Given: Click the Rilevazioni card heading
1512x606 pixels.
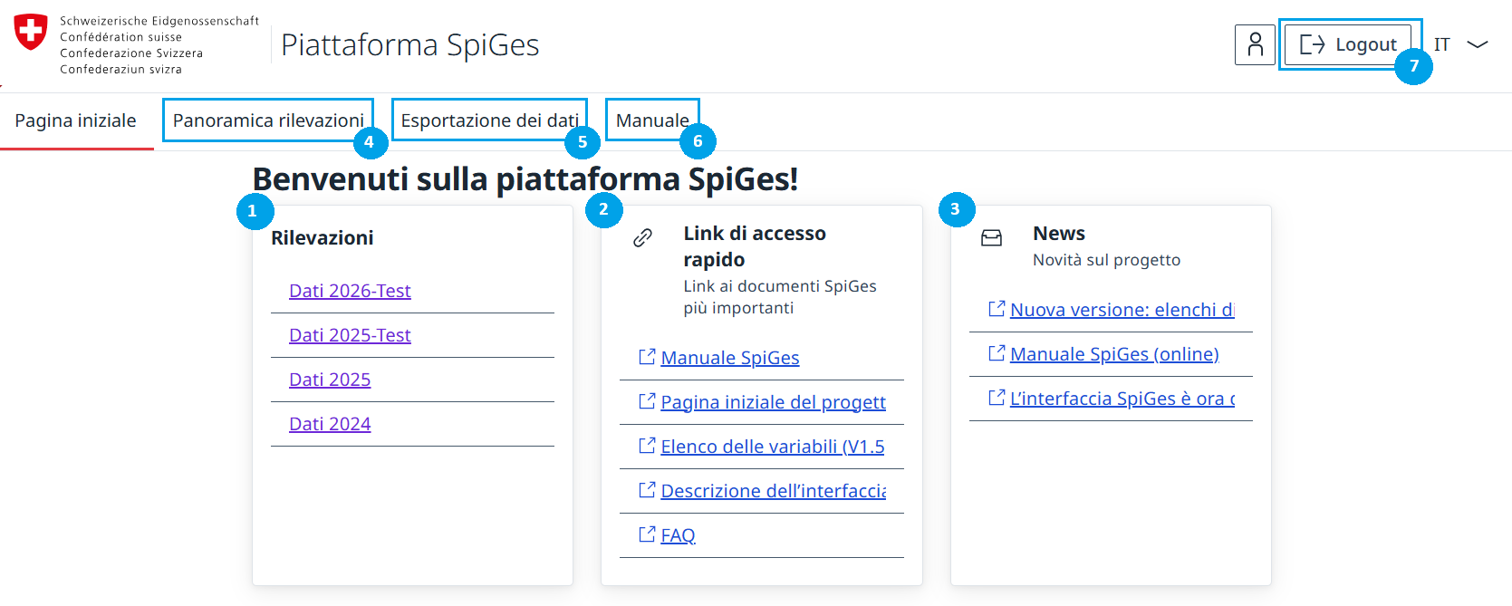Looking at the screenshot, I should pos(323,238).
